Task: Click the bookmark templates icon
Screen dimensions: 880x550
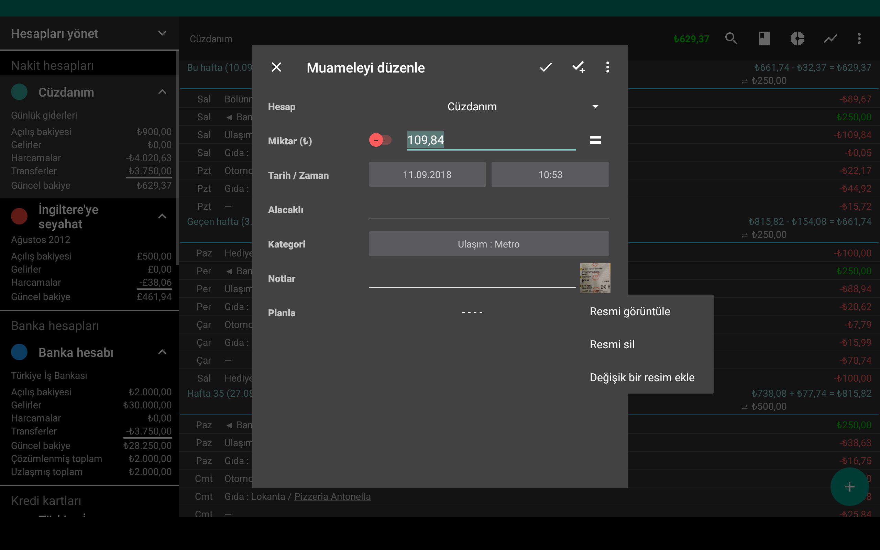Action: pyautogui.click(x=764, y=38)
